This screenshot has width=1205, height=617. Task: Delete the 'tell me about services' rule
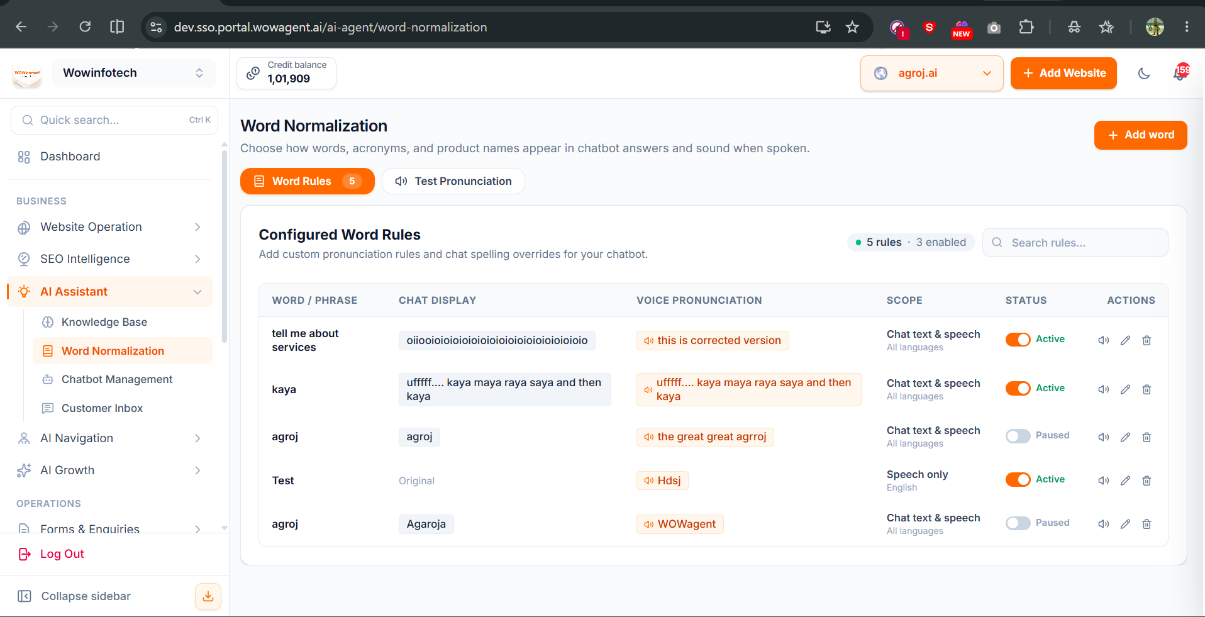pos(1147,340)
